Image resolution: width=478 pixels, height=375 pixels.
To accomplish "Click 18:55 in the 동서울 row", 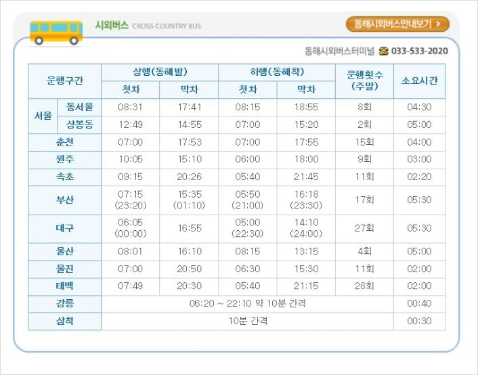I will click(306, 107).
